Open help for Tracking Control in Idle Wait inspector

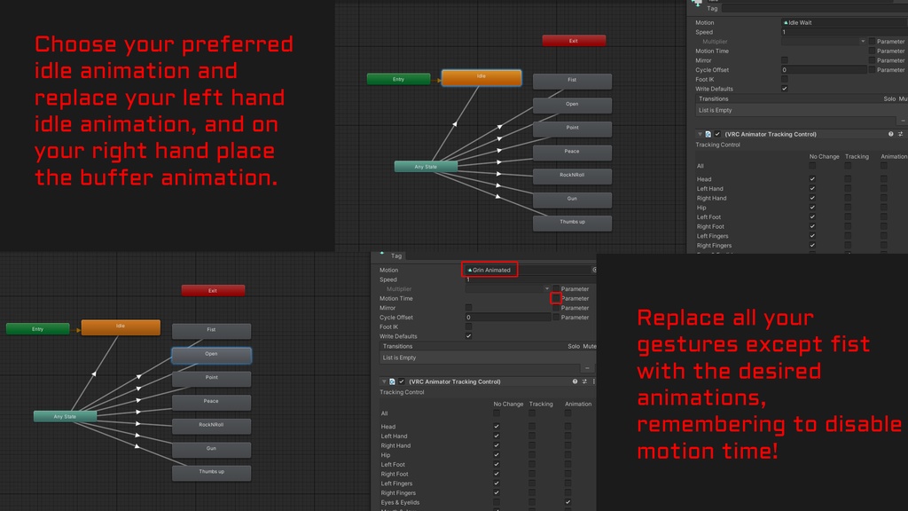pos(890,134)
